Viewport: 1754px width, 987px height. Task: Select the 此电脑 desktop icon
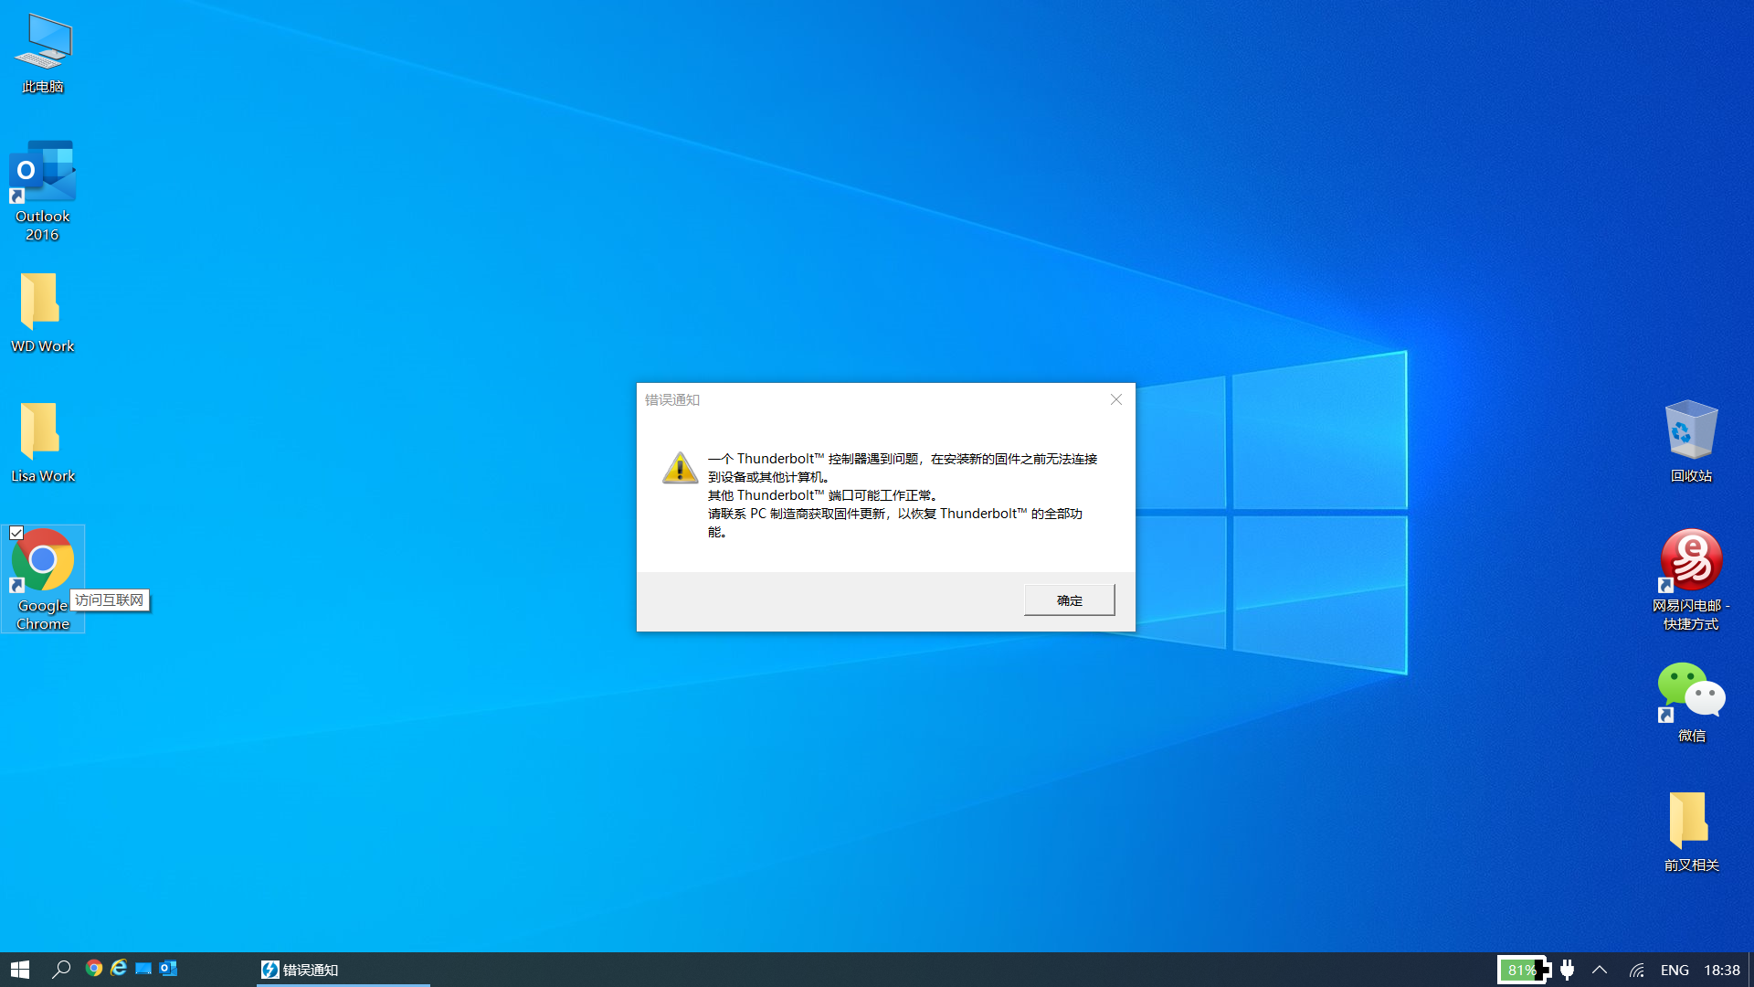[x=43, y=53]
